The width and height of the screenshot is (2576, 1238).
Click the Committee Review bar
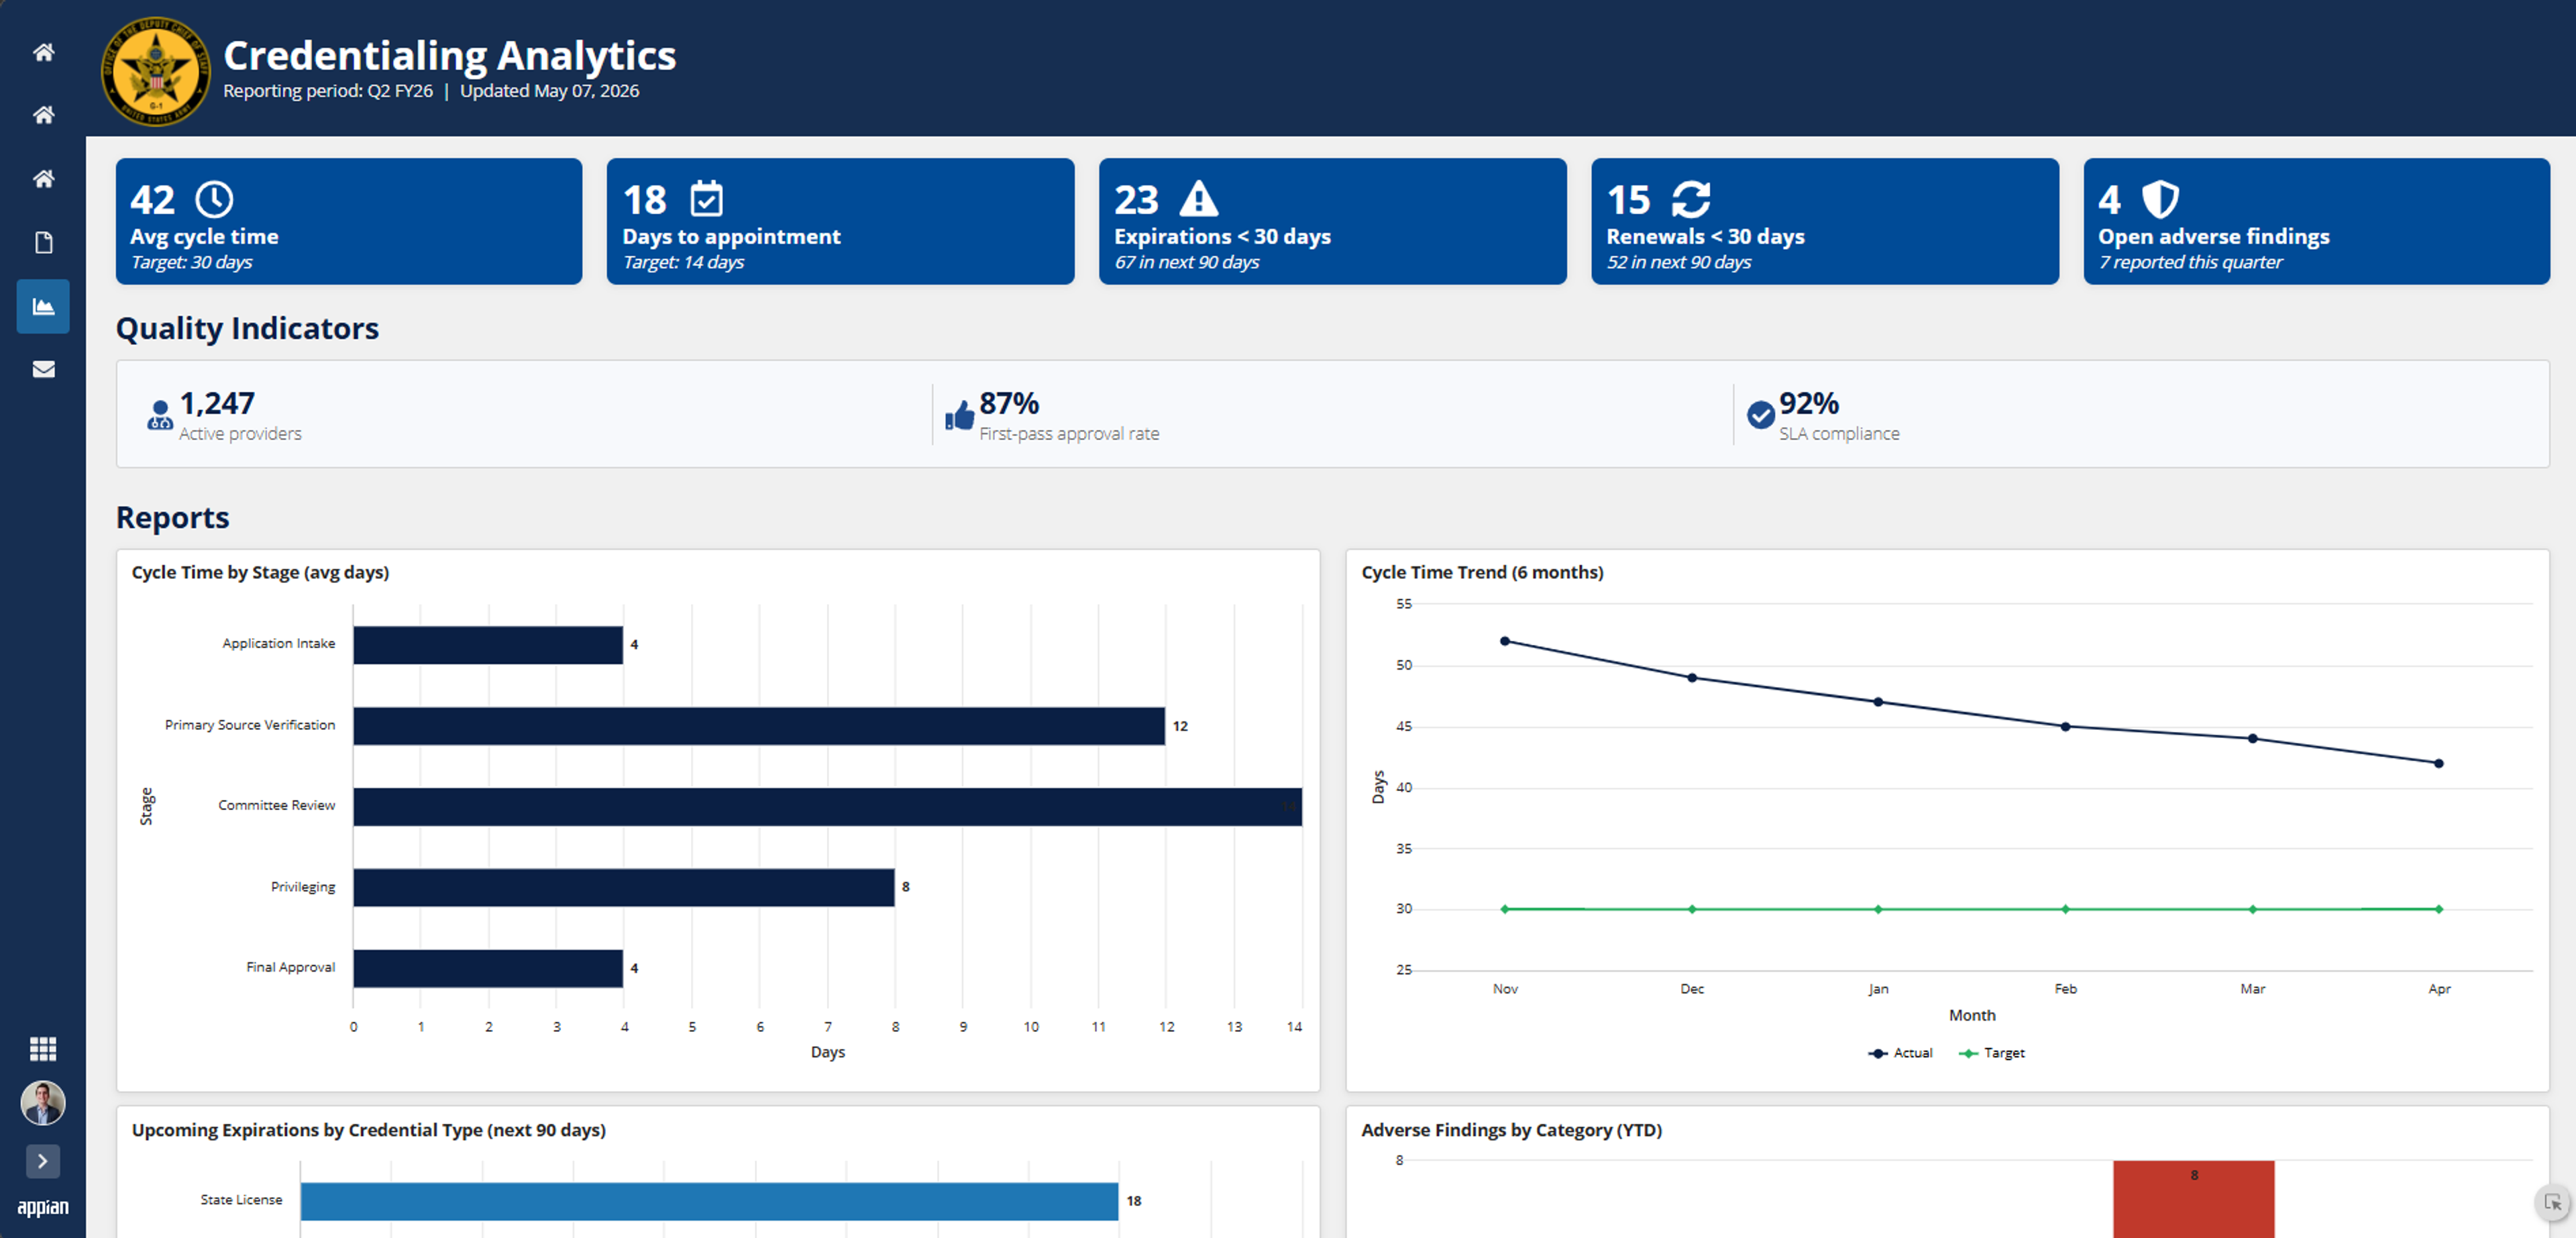click(828, 807)
